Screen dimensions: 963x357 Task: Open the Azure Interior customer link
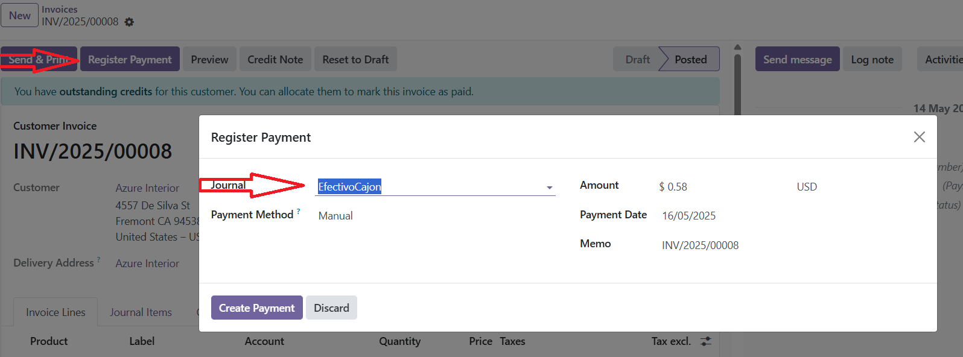(x=147, y=188)
